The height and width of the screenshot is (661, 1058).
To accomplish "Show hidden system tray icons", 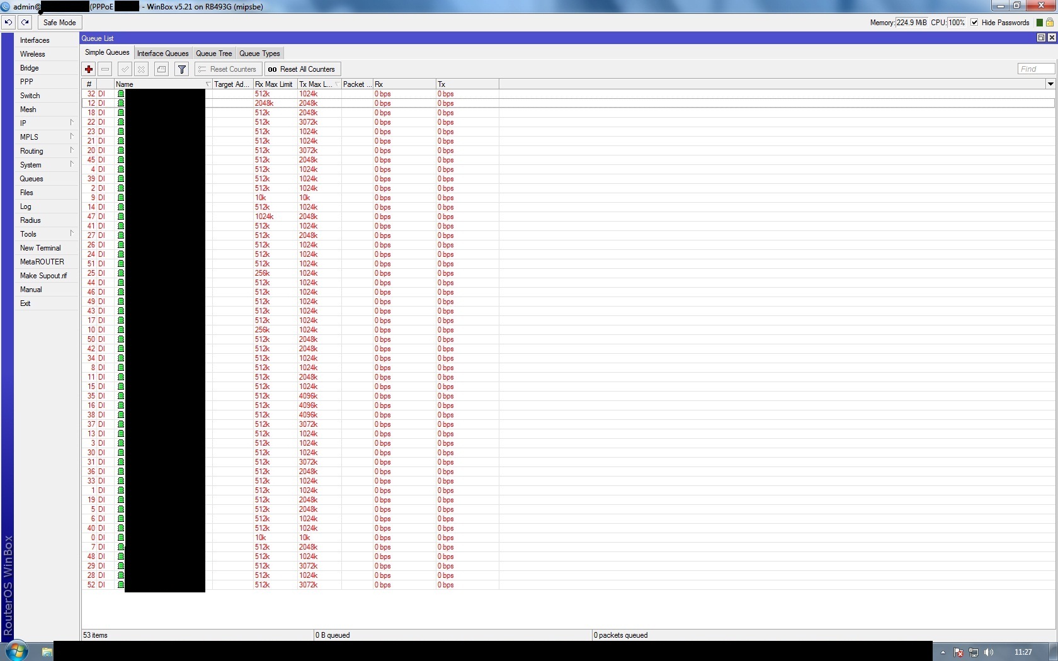I will [x=943, y=652].
